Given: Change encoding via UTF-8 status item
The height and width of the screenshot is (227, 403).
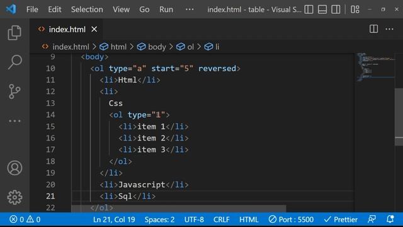Looking at the screenshot, I should (x=194, y=219).
